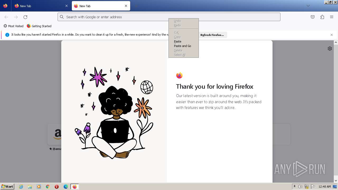Click the Firefox View icon
Image resolution: width=338 pixels, height=190 pixels.
click(5, 6)
